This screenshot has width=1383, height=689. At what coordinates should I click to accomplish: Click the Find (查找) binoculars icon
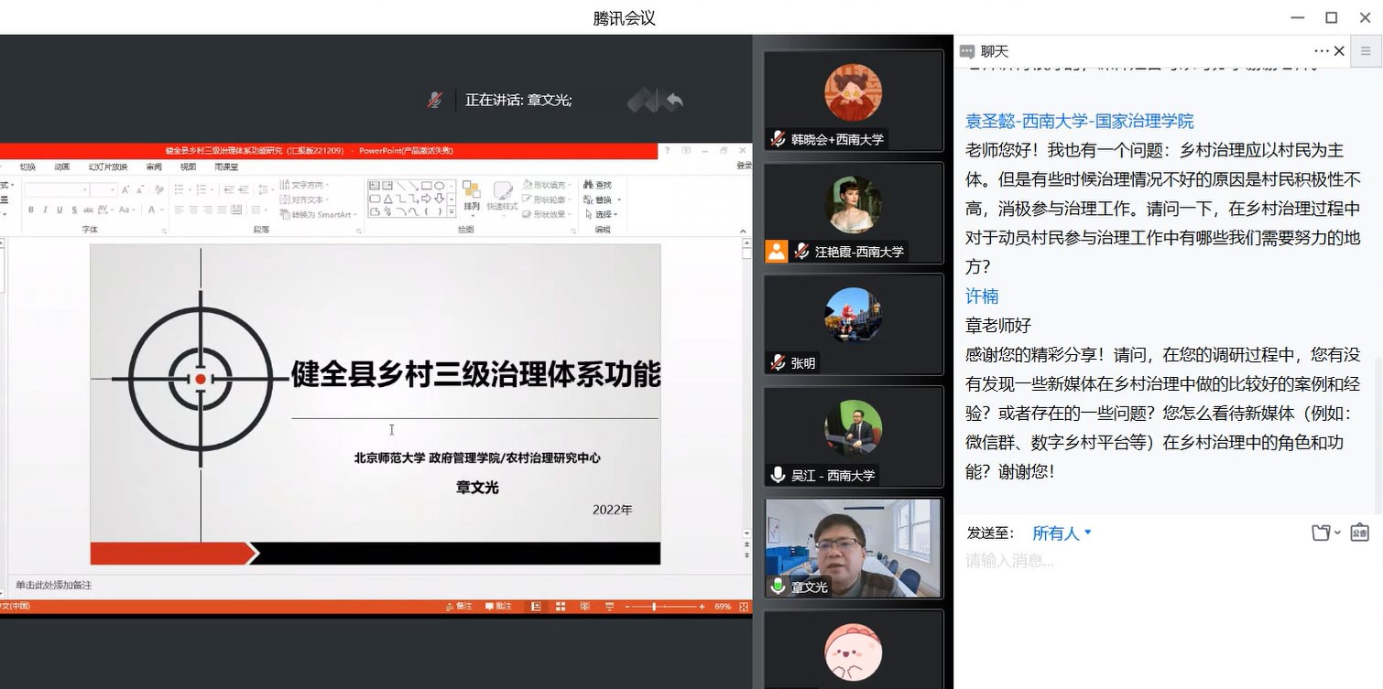(587, 185)
